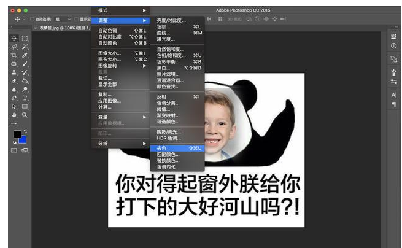Click the blue background color swatch
This screenshot has height=248, width=402.
[23, 140]
